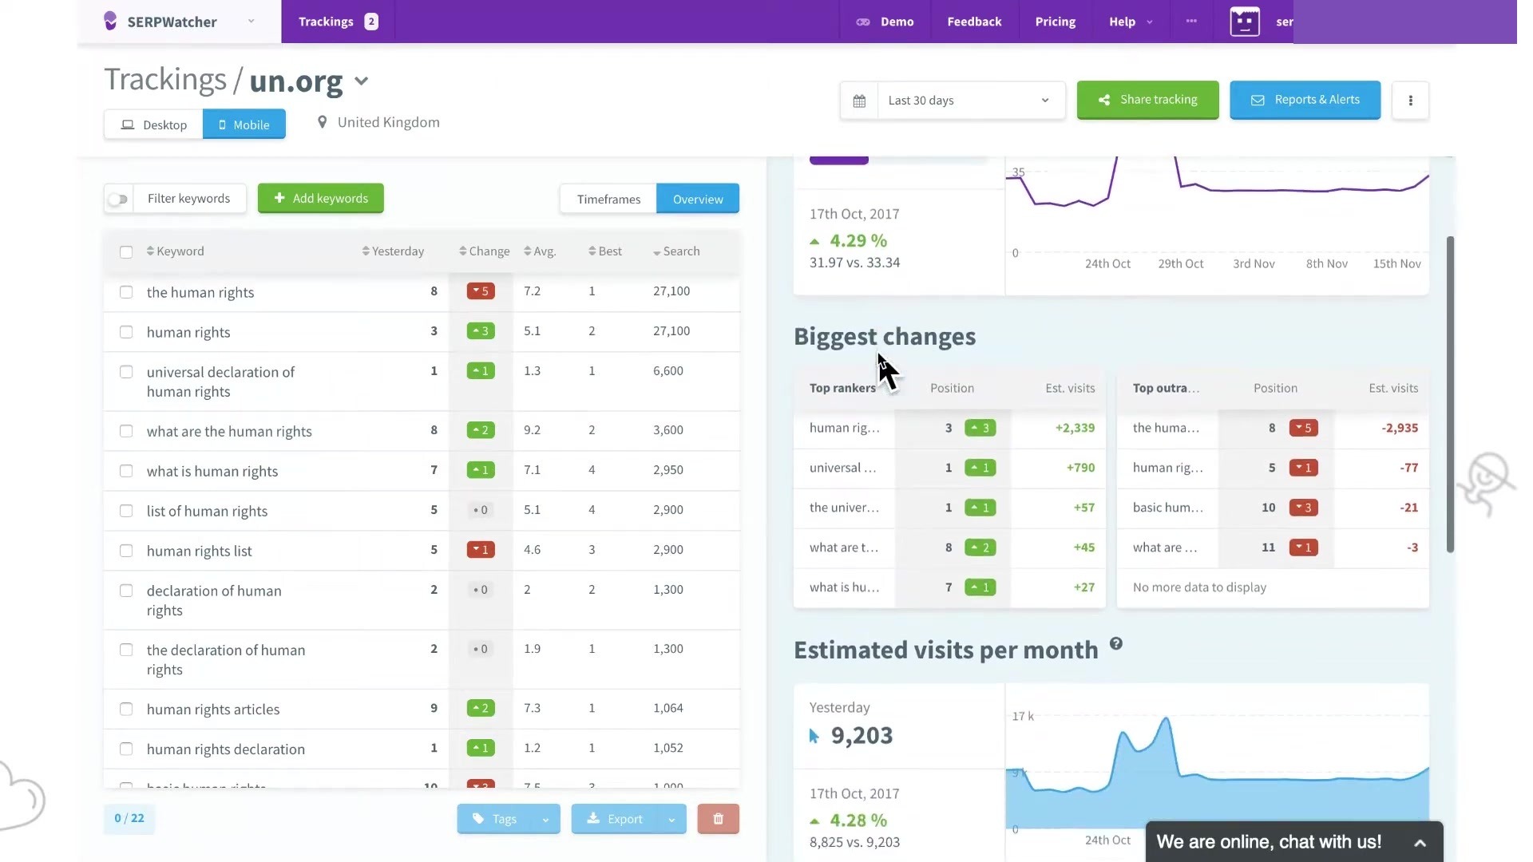Switch to the Desktop tab

pyautogui.click(x=153, y=125)
